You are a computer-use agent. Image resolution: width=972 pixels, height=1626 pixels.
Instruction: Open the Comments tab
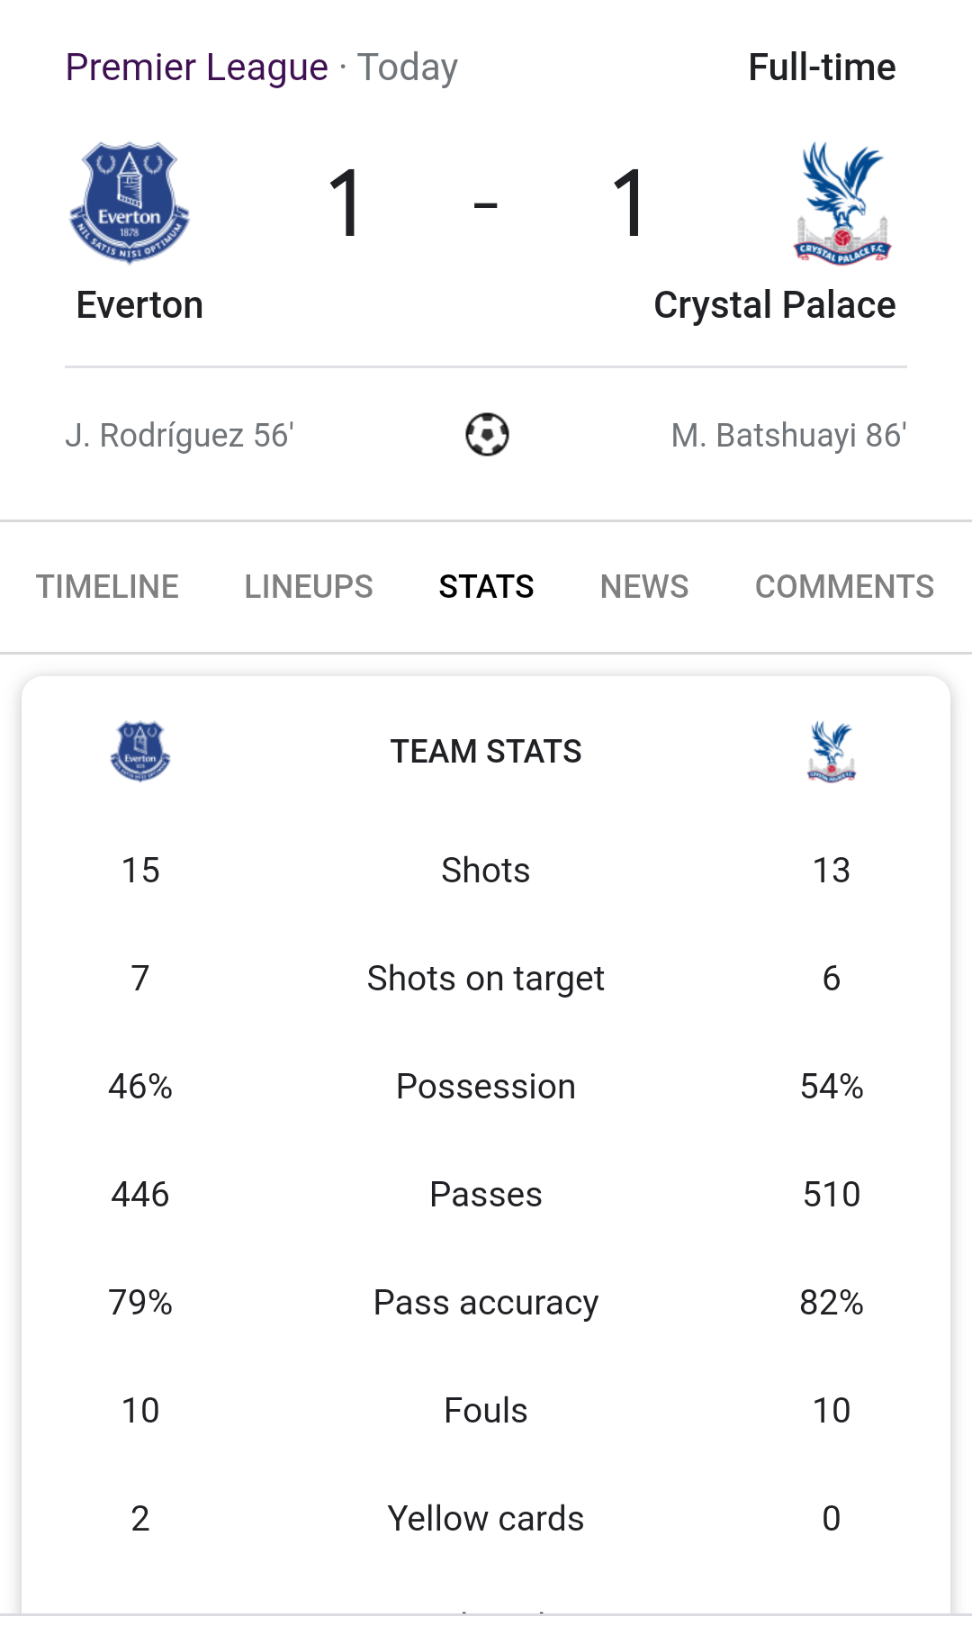tap(844, 587)
